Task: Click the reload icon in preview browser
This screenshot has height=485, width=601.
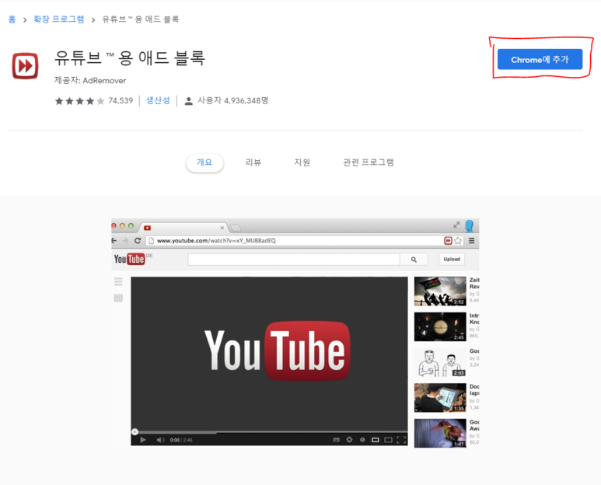Action: 138,241
